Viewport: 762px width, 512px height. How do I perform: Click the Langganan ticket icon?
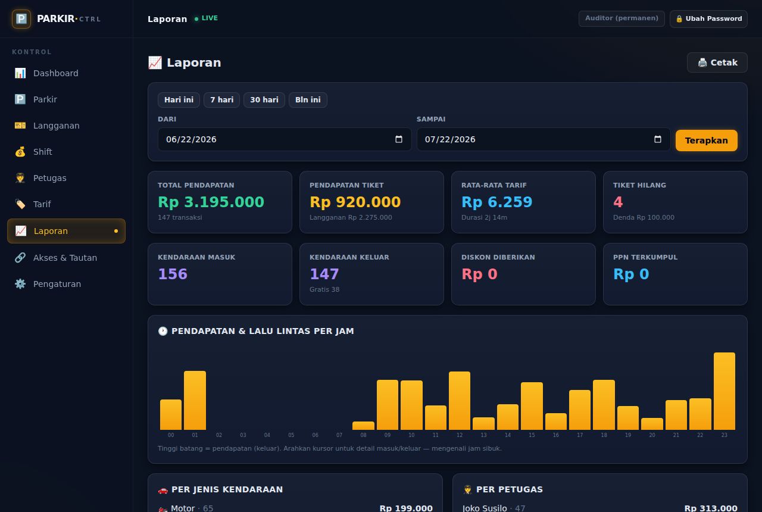(x=20, y=126)
